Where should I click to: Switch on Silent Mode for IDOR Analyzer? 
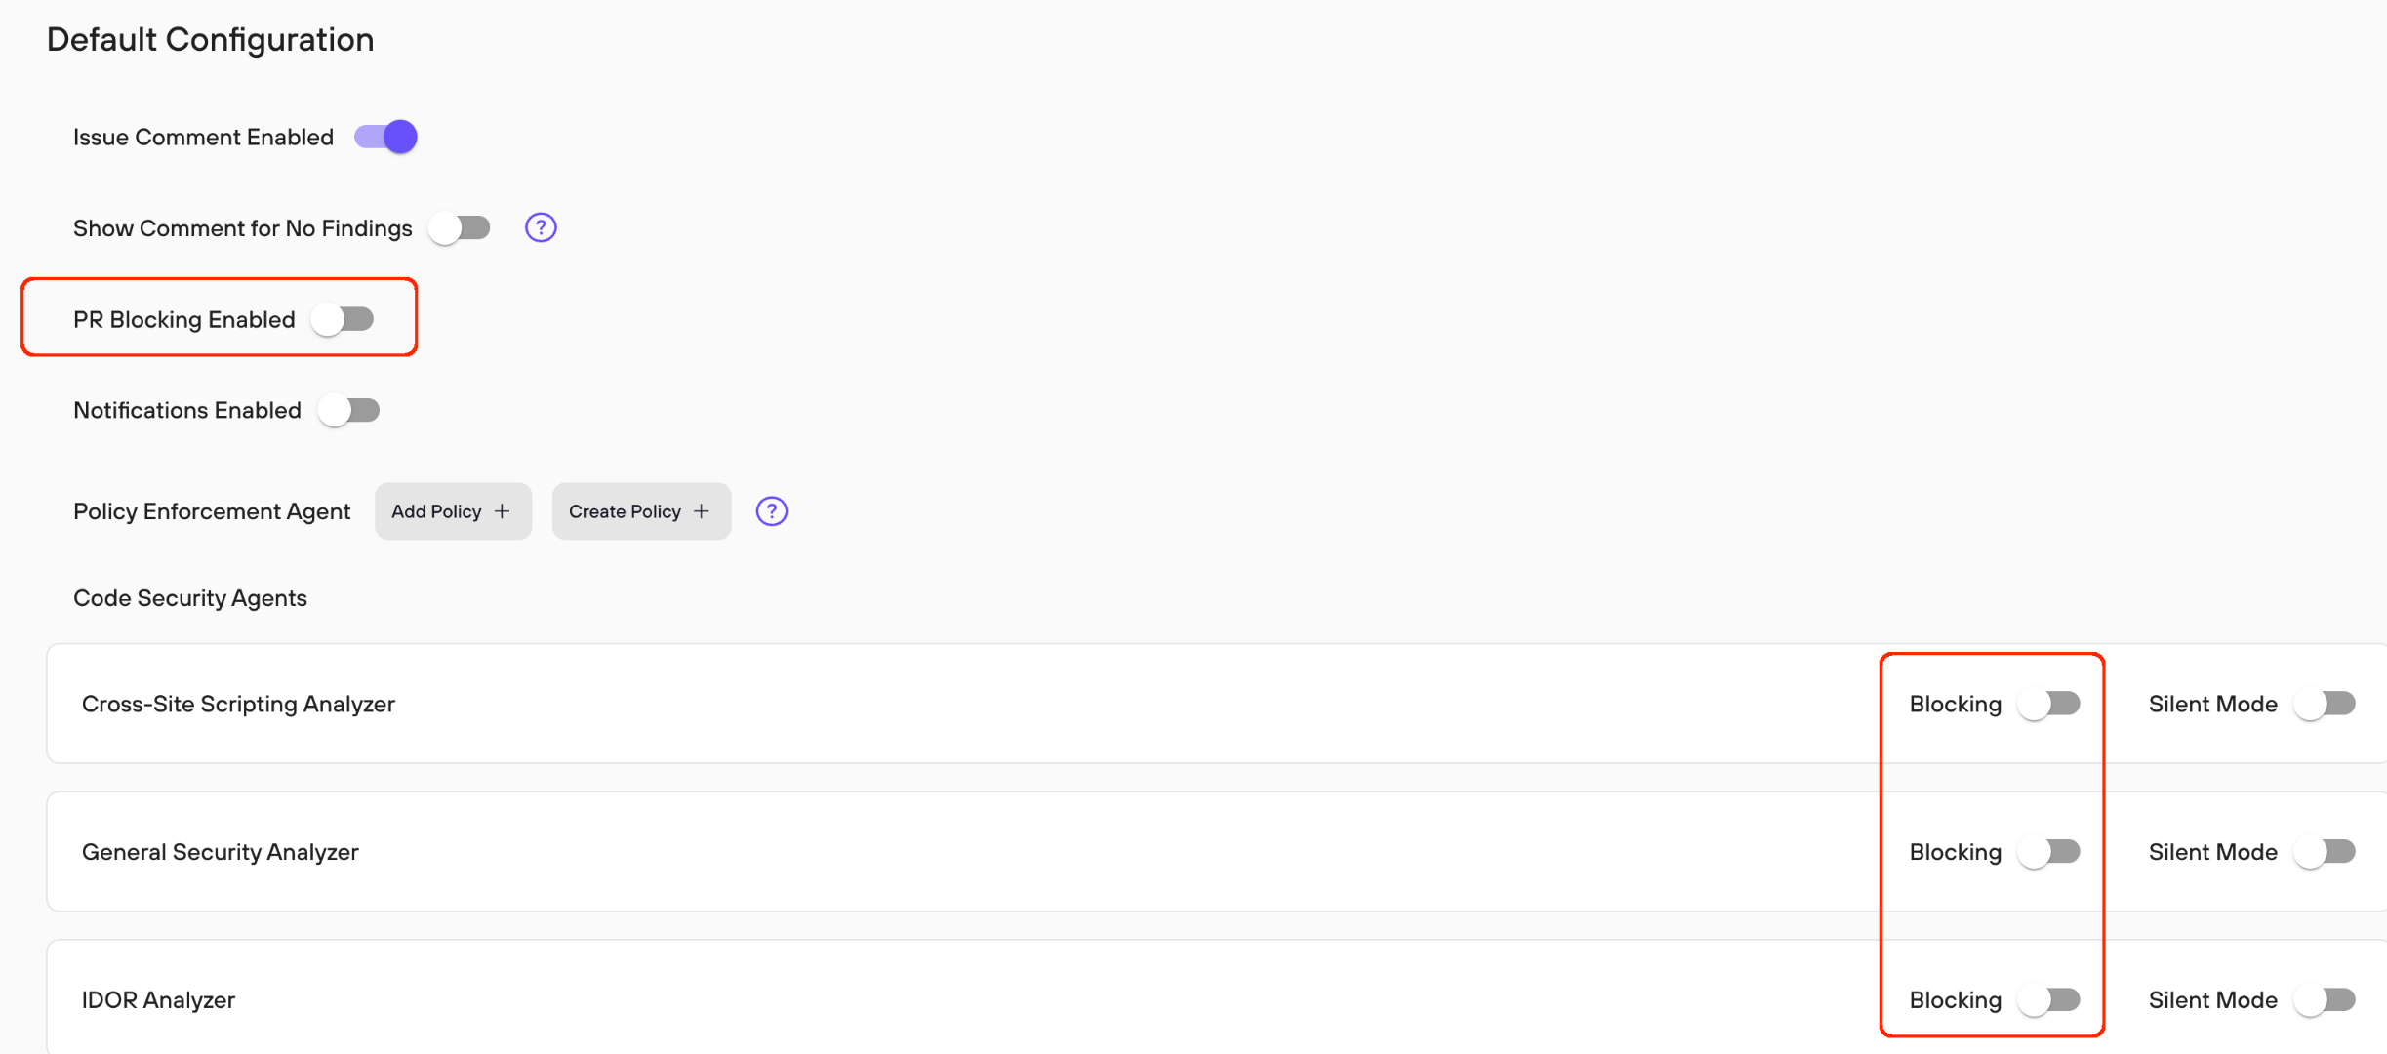(2325, 1000)
